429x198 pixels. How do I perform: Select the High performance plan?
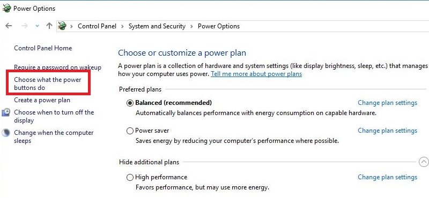(x=130, y=178)
